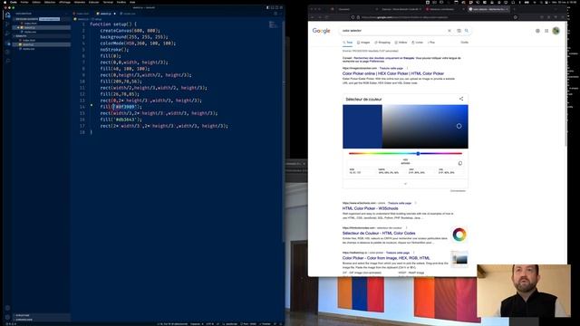580x326 pixels.
Task: Select the Images search filter
Action: coord(363,43)
